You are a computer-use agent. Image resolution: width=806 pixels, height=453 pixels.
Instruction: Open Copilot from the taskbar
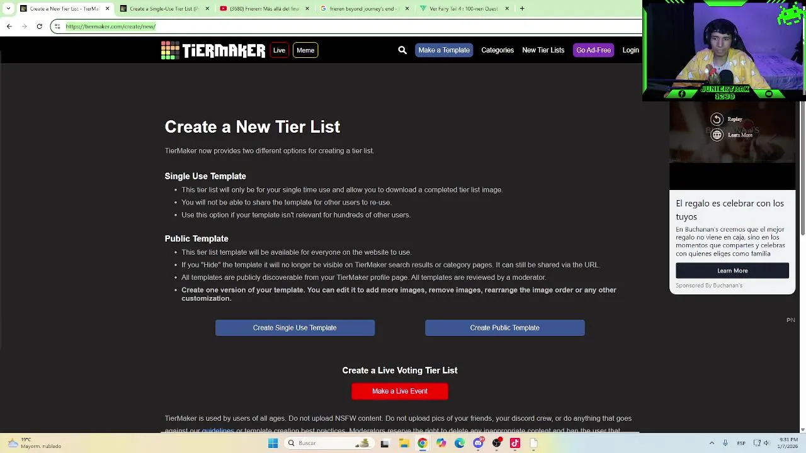click(441, 443)
